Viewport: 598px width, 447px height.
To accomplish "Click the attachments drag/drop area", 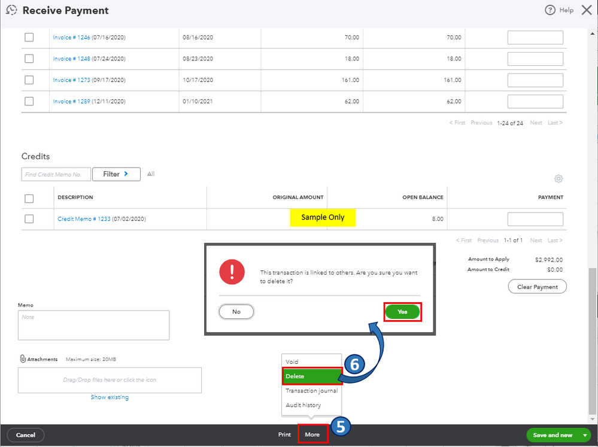I will tap(110, 380).
